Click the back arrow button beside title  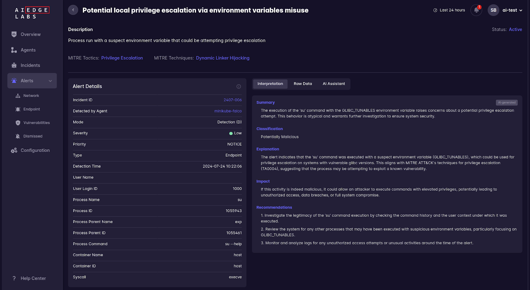(x=73, y=10)
